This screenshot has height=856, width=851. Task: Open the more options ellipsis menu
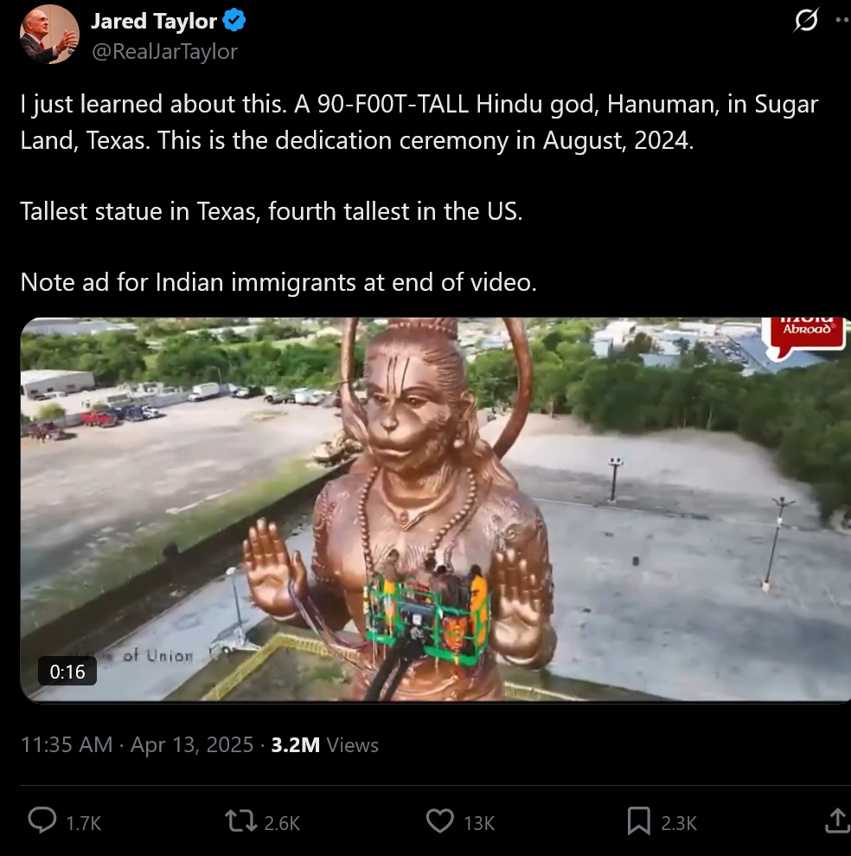point(843,21)
